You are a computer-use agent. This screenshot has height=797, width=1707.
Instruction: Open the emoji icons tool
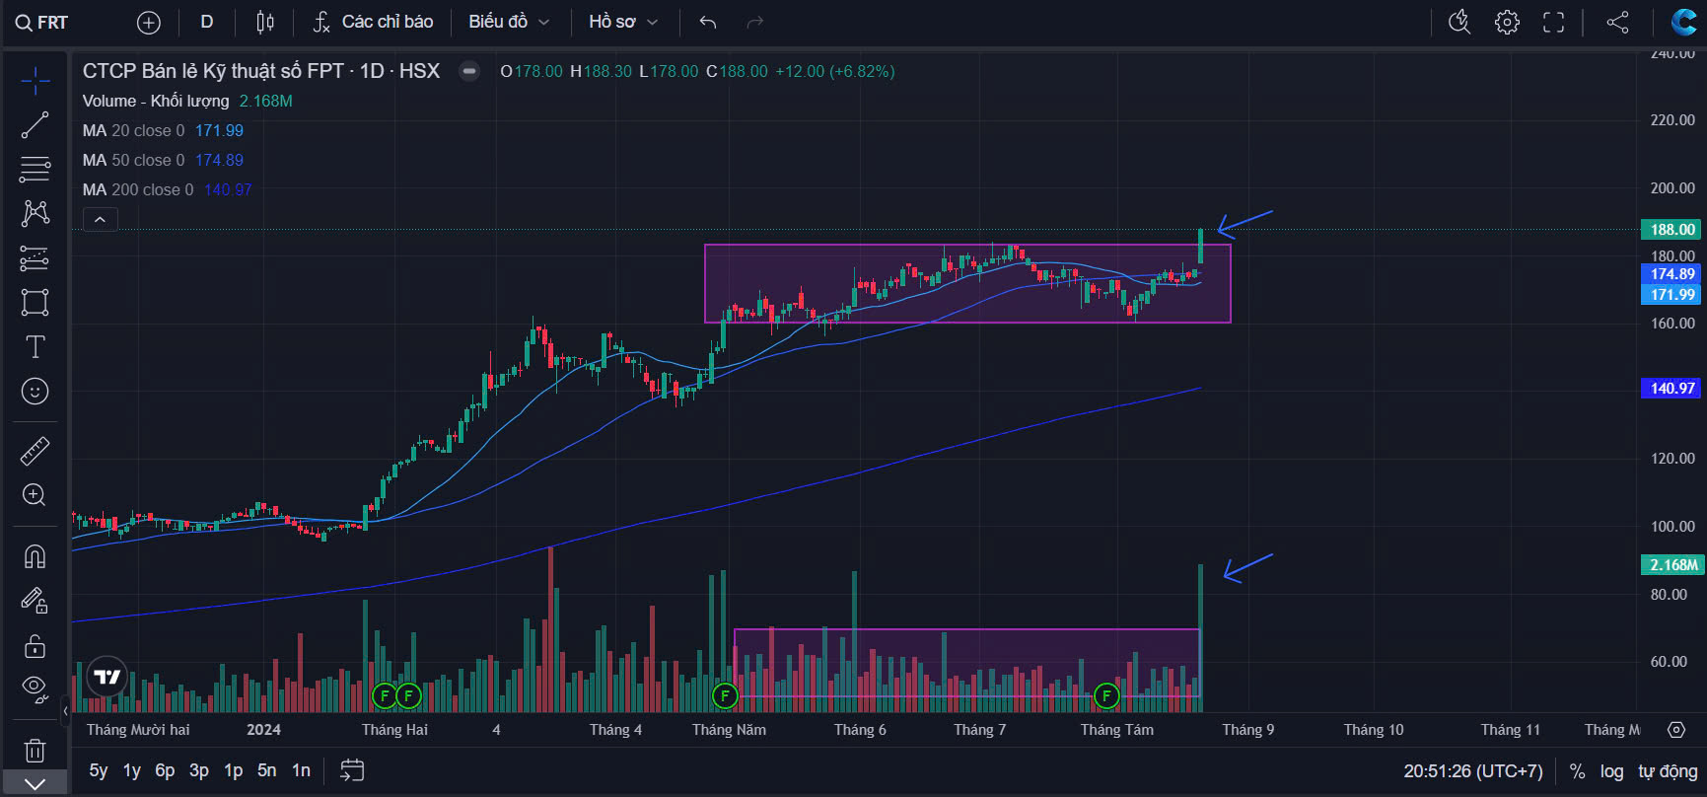point(35,392)
